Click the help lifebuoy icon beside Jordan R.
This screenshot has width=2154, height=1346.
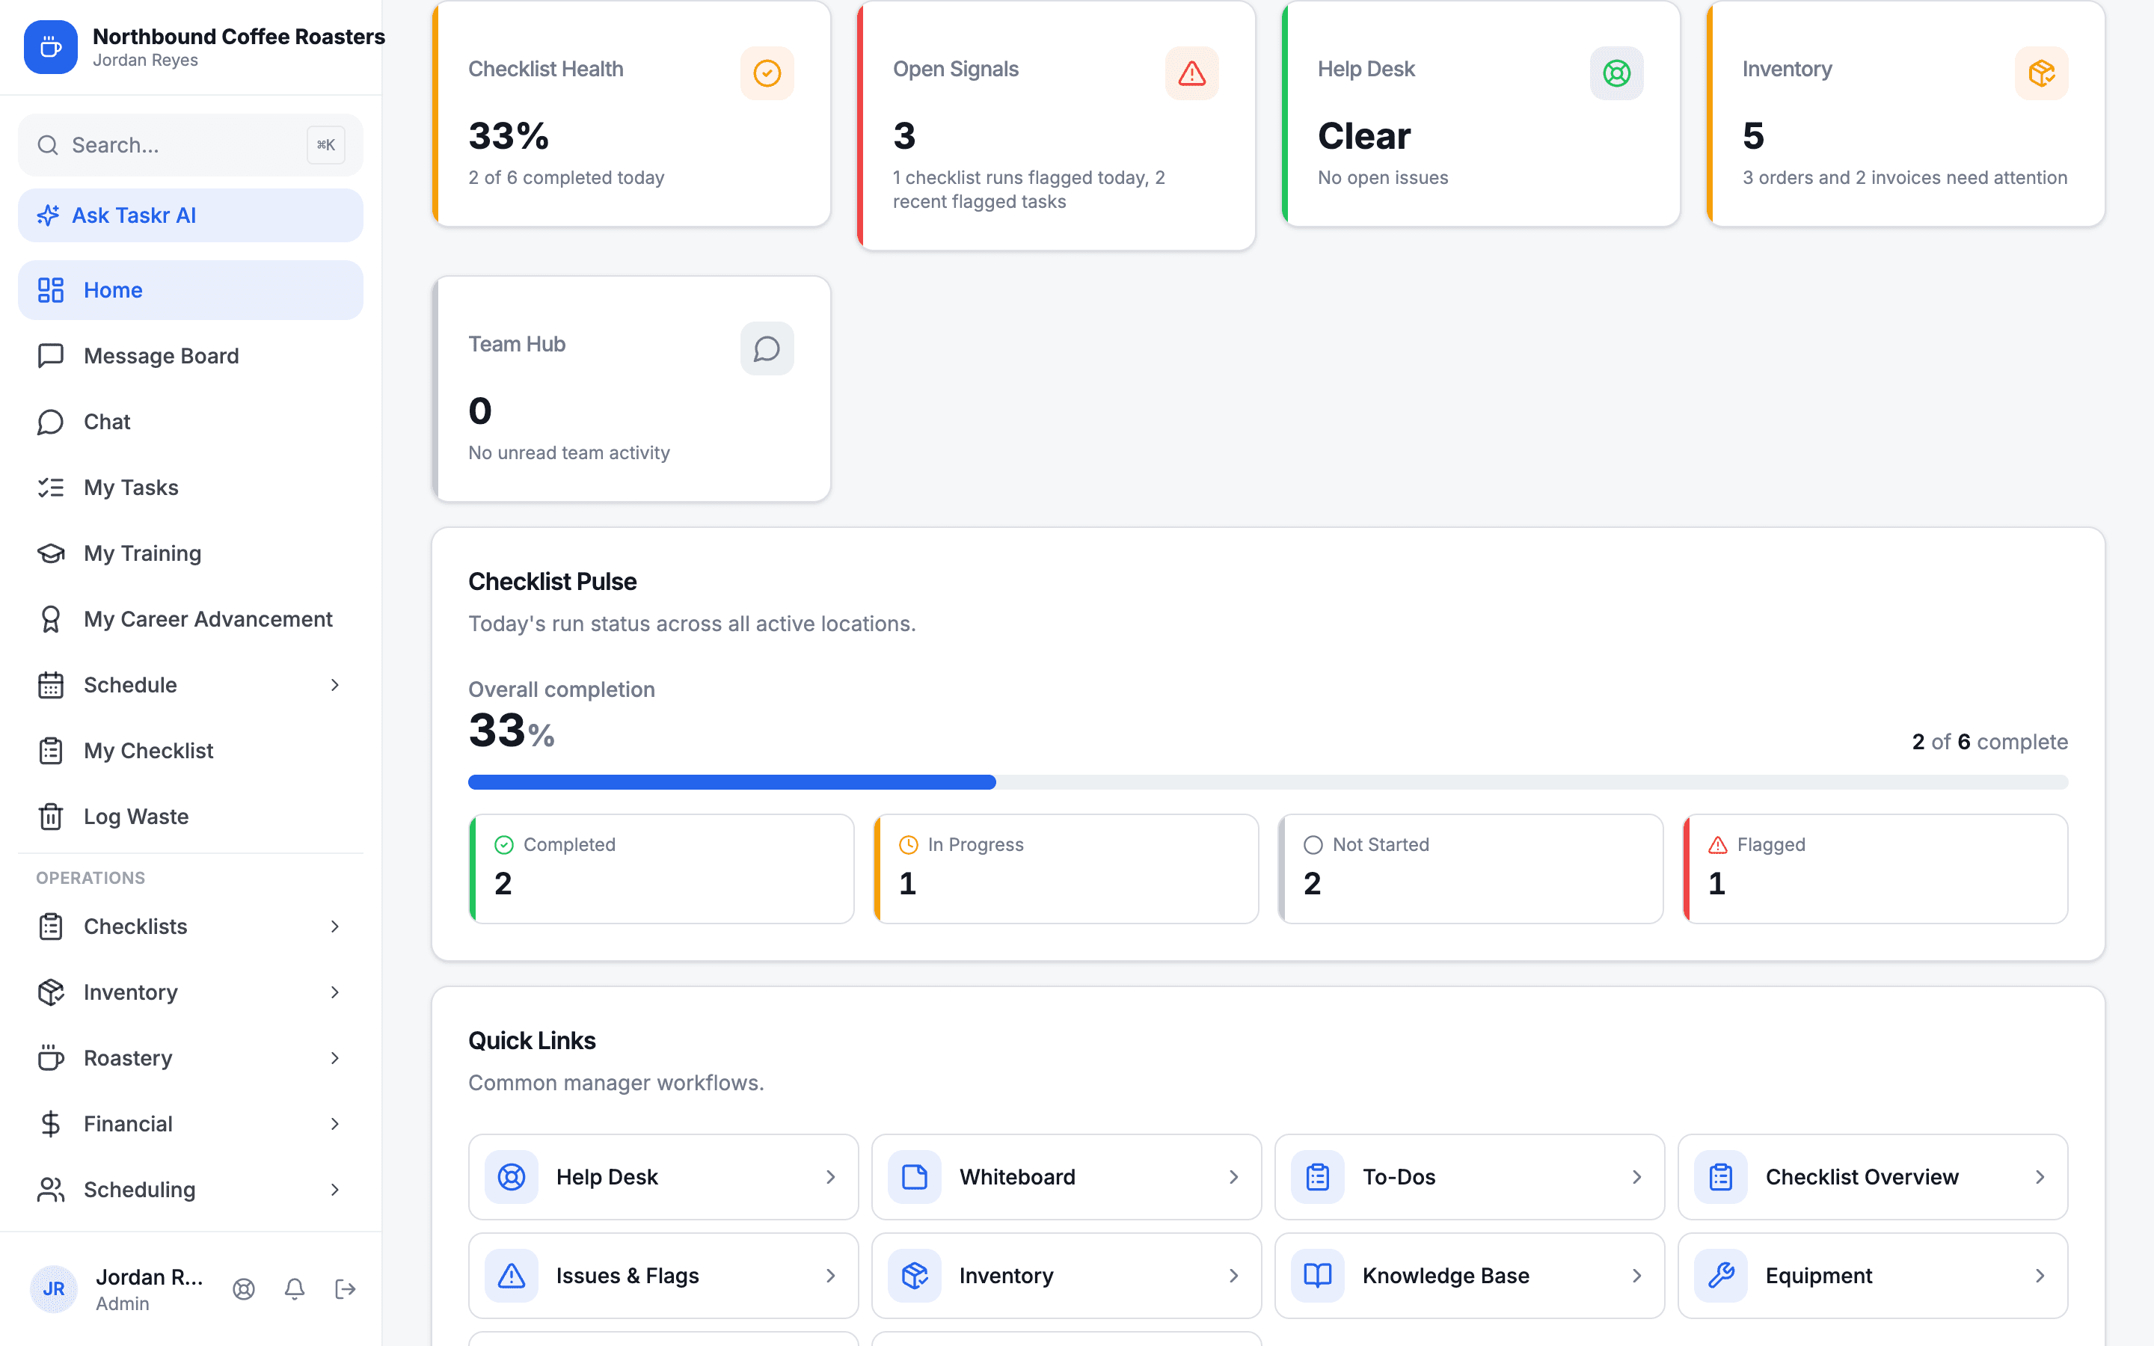coord(244,1289)
